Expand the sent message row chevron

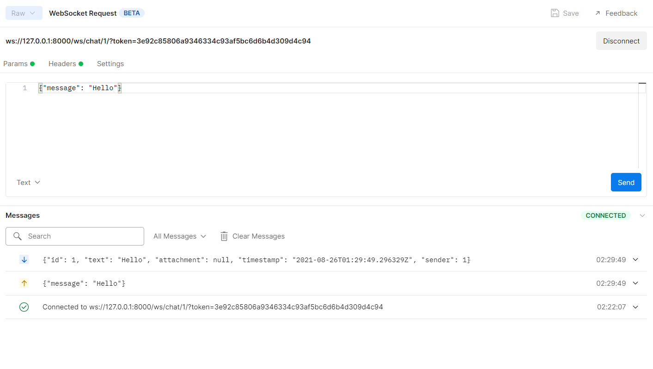click(635, 283)
